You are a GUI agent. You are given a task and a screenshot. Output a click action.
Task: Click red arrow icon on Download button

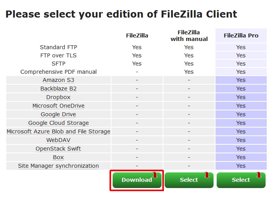(155, 175)
